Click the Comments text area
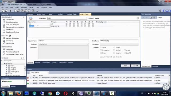 [64, 53]
